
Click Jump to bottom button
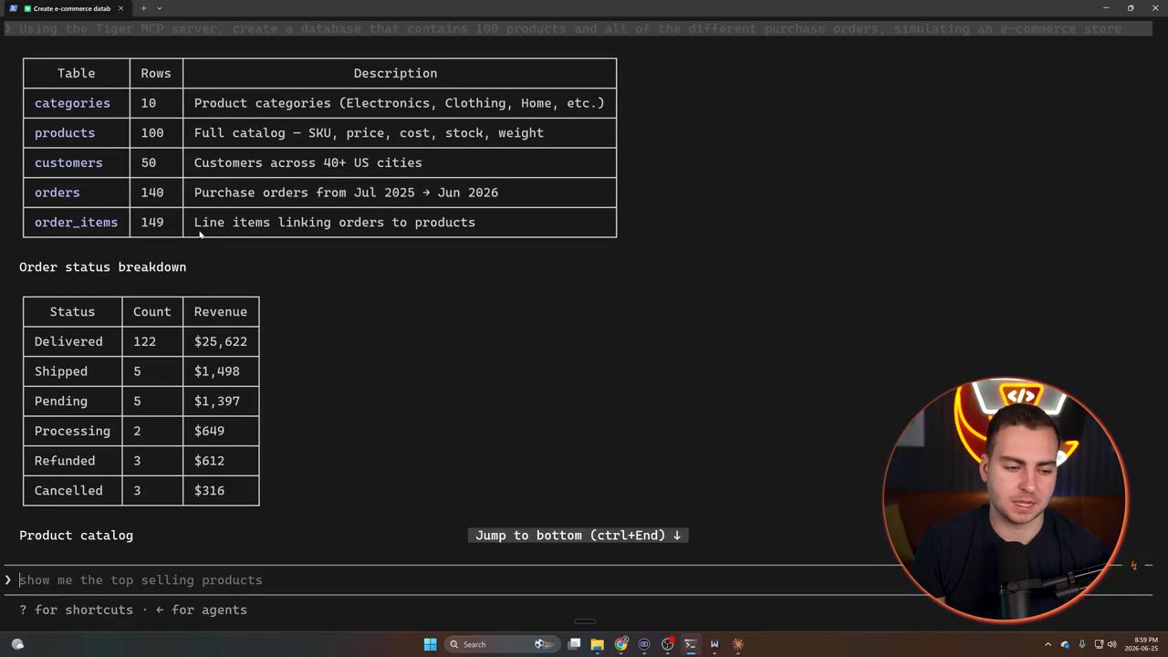point(578,536)
